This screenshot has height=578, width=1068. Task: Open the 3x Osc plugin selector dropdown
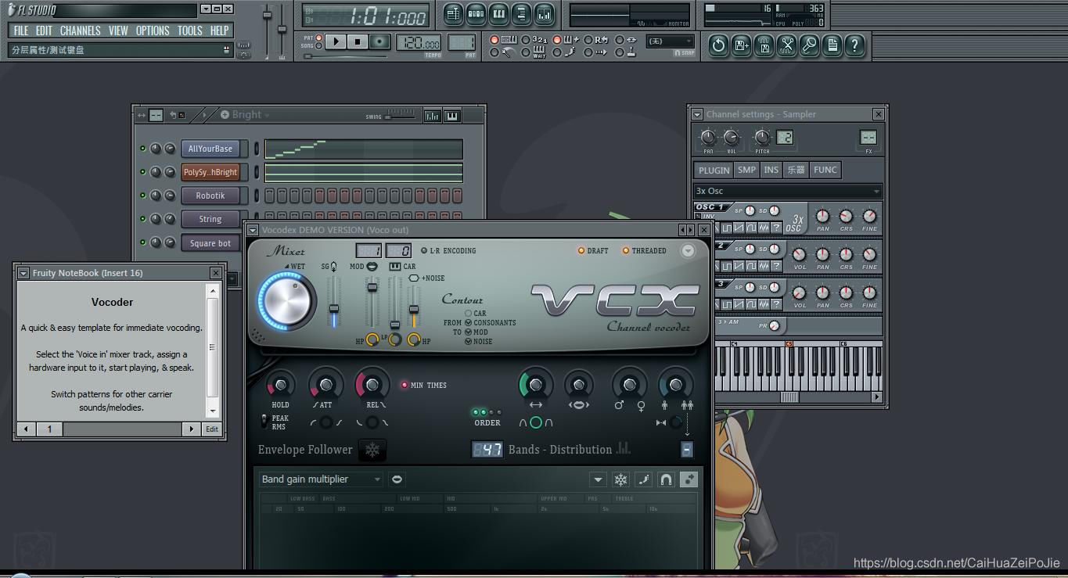click(x=788, y=191)
